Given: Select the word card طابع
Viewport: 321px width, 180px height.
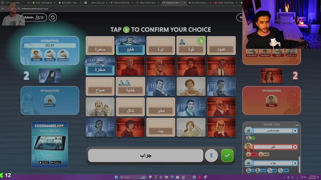Looking at the screenshot, I should click(x=130, y=46).
